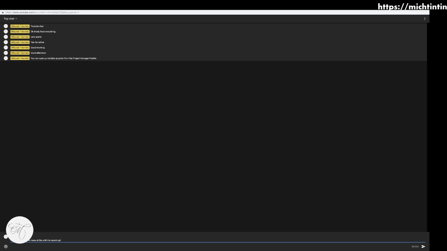Click author badge on 'Ok finally fixed everything' message

20,31
